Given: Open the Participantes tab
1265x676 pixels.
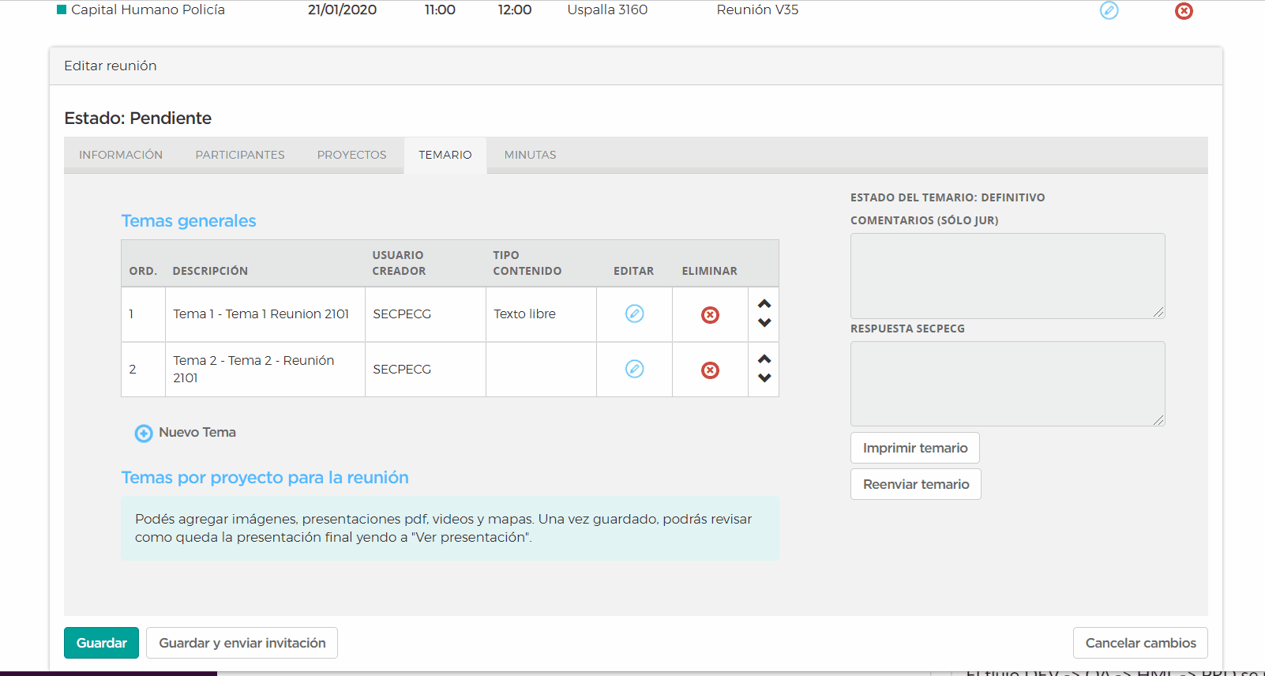Looking at the screenshot, I should tap(240, 155).
